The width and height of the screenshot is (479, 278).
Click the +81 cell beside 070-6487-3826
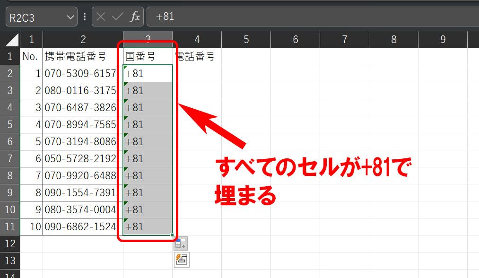(x=148, y=107)
